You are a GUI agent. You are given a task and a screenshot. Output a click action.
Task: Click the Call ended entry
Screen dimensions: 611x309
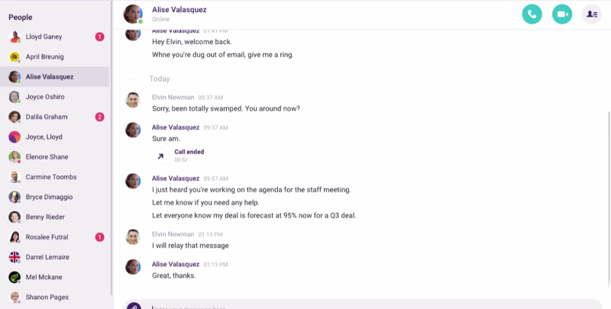(x=189, y=153)
